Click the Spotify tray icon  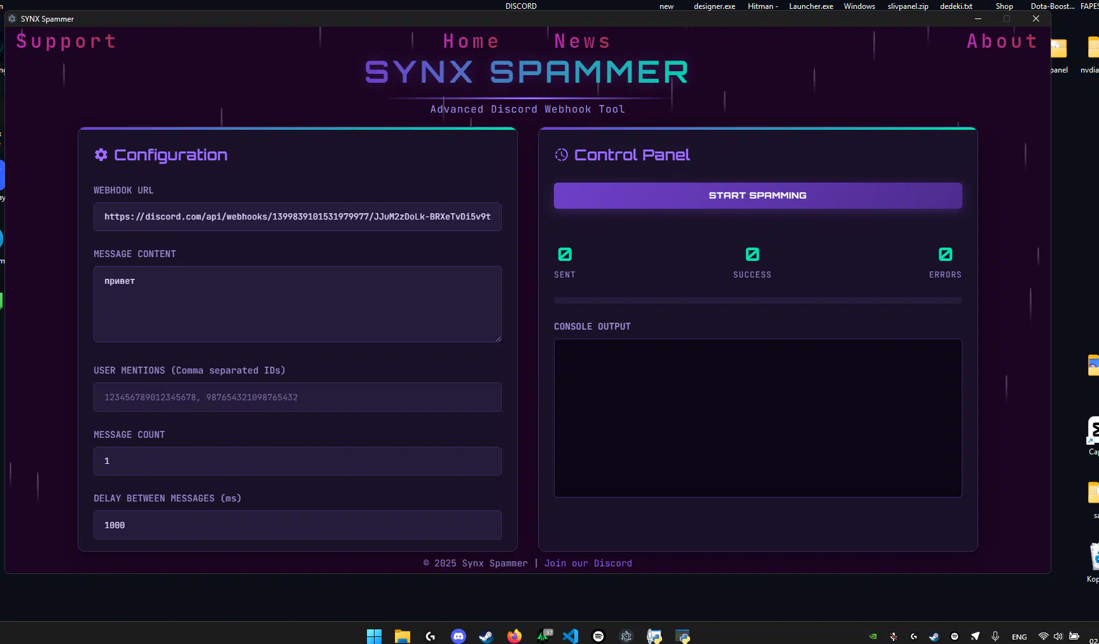pyautogui.click(x=955, y=636)
